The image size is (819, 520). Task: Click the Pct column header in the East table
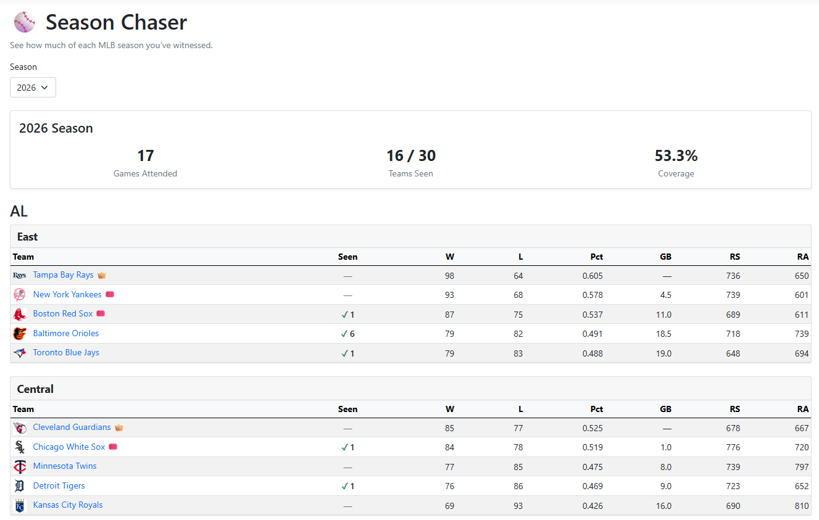[x=596, y=257]
